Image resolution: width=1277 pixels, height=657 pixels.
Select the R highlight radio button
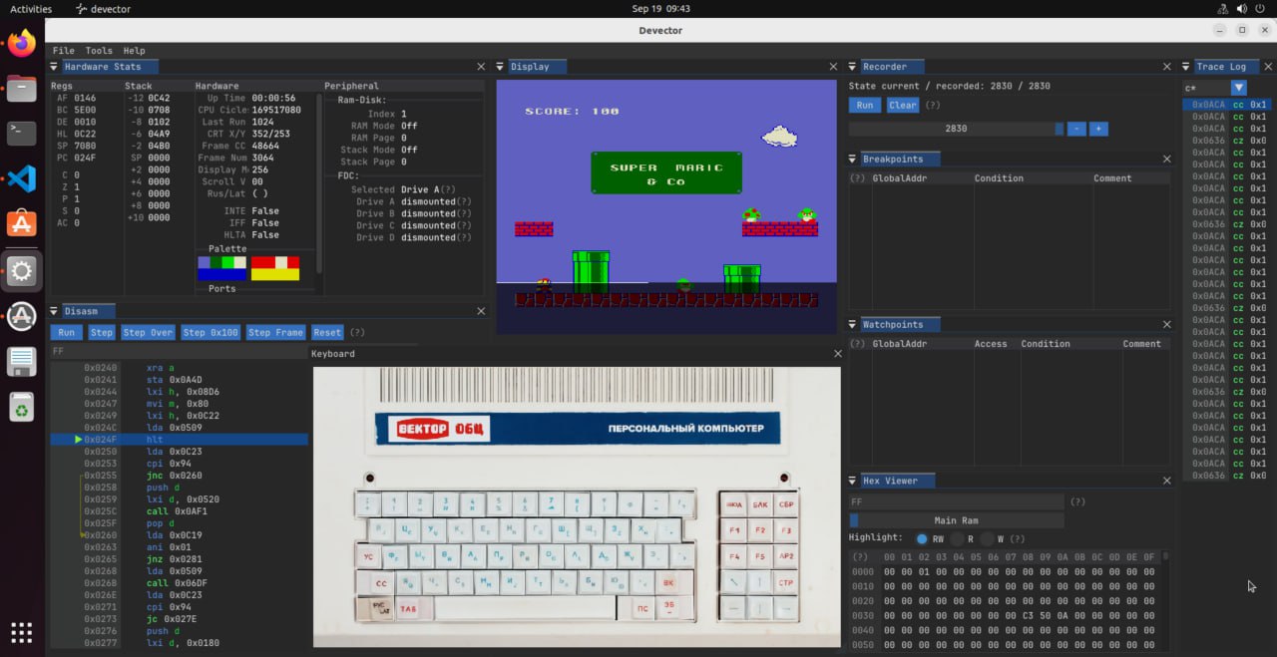point(957,538)
